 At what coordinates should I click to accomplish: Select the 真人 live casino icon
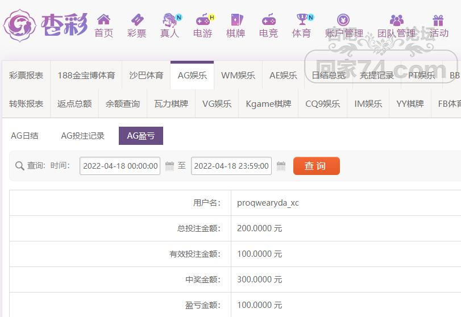pos(169,20)
